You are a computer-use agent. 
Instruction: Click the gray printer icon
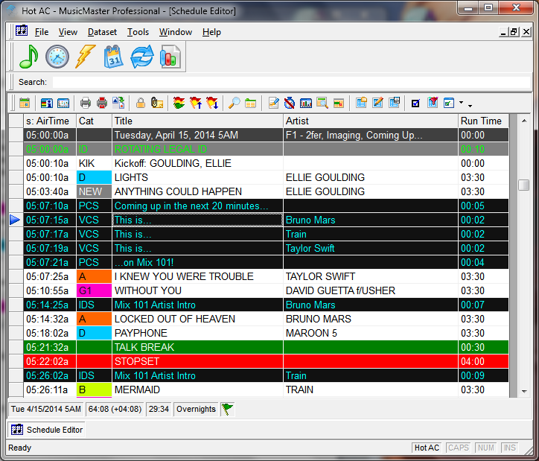coord(86,103)
